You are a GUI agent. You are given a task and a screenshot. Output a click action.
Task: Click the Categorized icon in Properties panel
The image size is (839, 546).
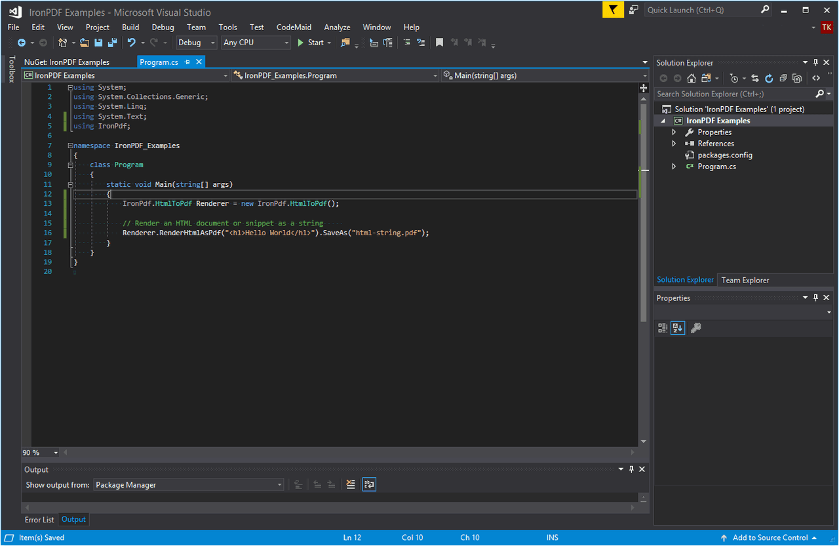(663, 328)
